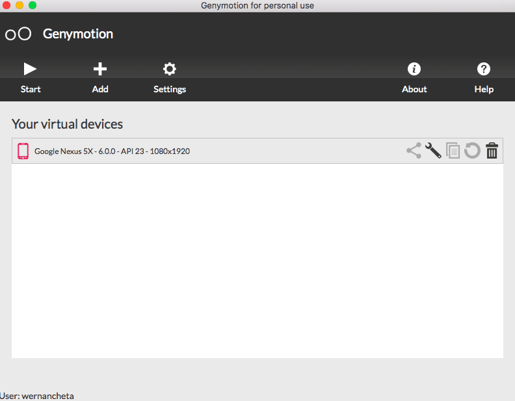
Task: Click the Add text label
Action: (x=100, y=89)
